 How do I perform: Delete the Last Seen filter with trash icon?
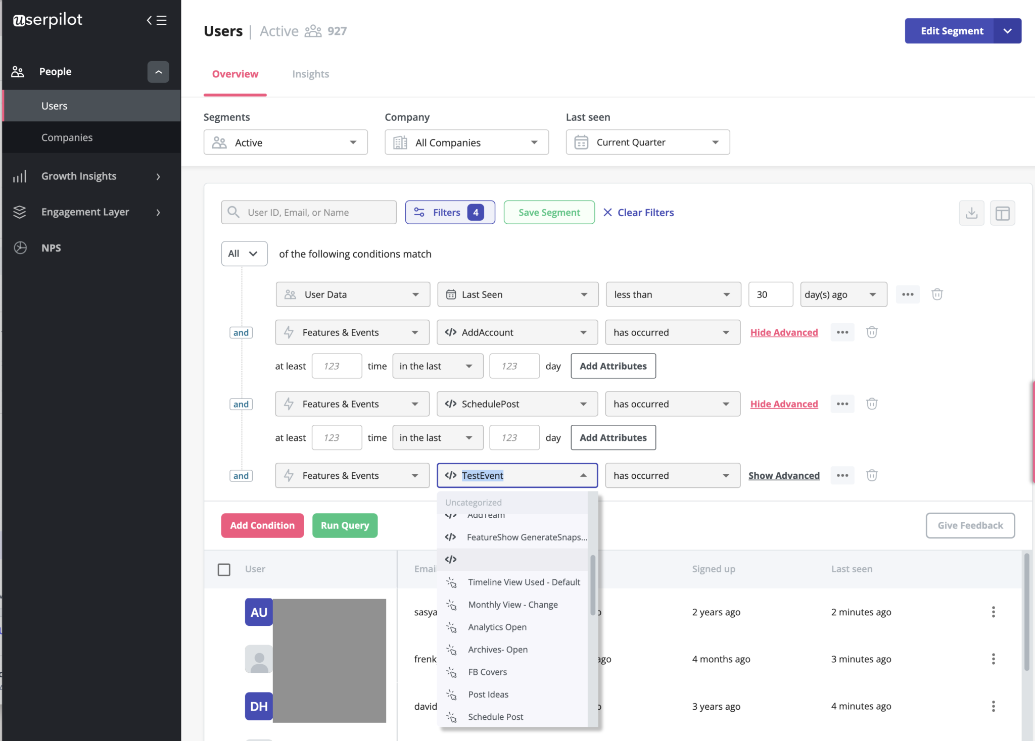(x=937, y=294)
